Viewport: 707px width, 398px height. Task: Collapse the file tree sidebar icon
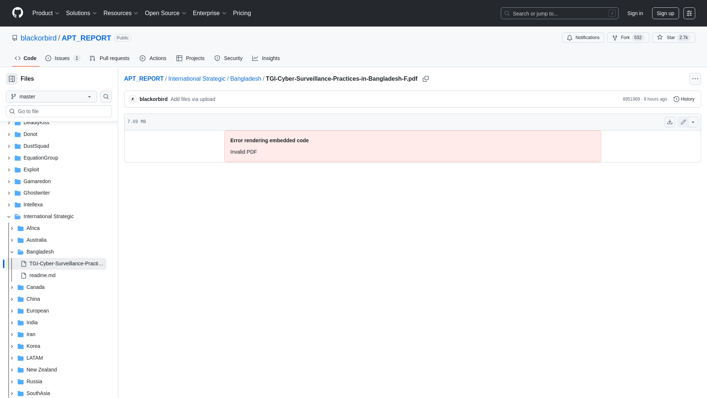[12, 79]
